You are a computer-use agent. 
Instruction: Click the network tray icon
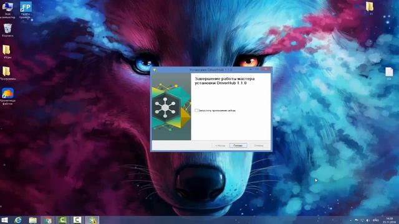click(362, 220)
